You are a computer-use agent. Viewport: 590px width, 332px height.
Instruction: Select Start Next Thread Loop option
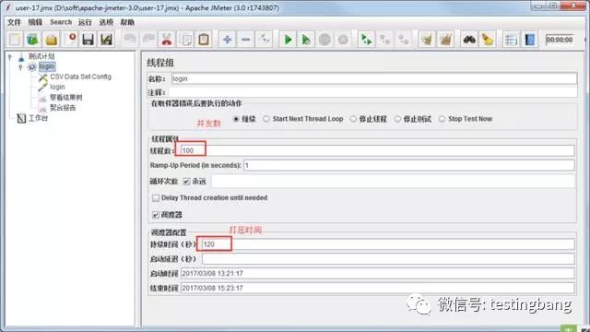click(266, 119)
